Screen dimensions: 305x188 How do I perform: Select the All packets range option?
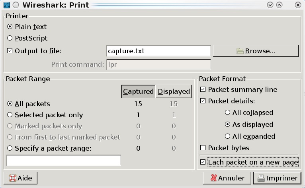[29, 104]
